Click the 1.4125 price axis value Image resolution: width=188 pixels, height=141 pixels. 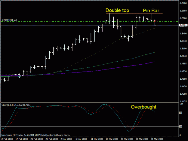click(183, 102)
